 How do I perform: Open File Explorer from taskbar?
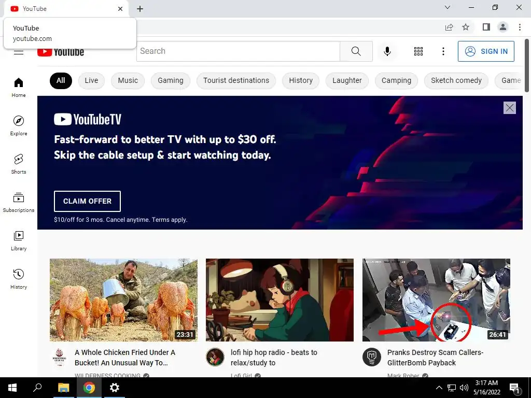[63, 388]
